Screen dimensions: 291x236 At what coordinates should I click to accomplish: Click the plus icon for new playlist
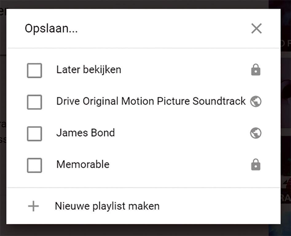pyautogui.click(x=33, y=206)
